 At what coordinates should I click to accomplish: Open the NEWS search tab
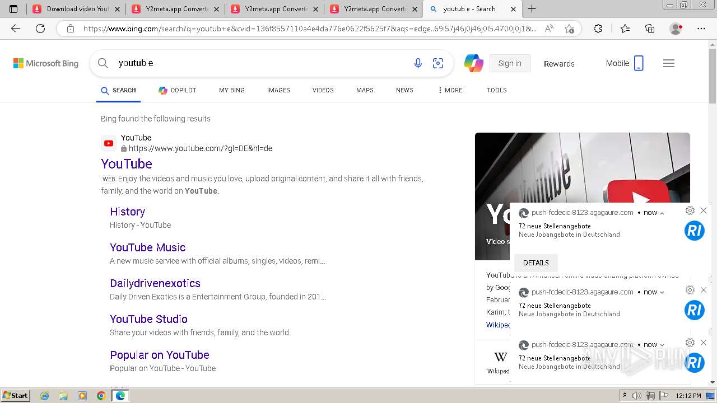click(404, 90)
